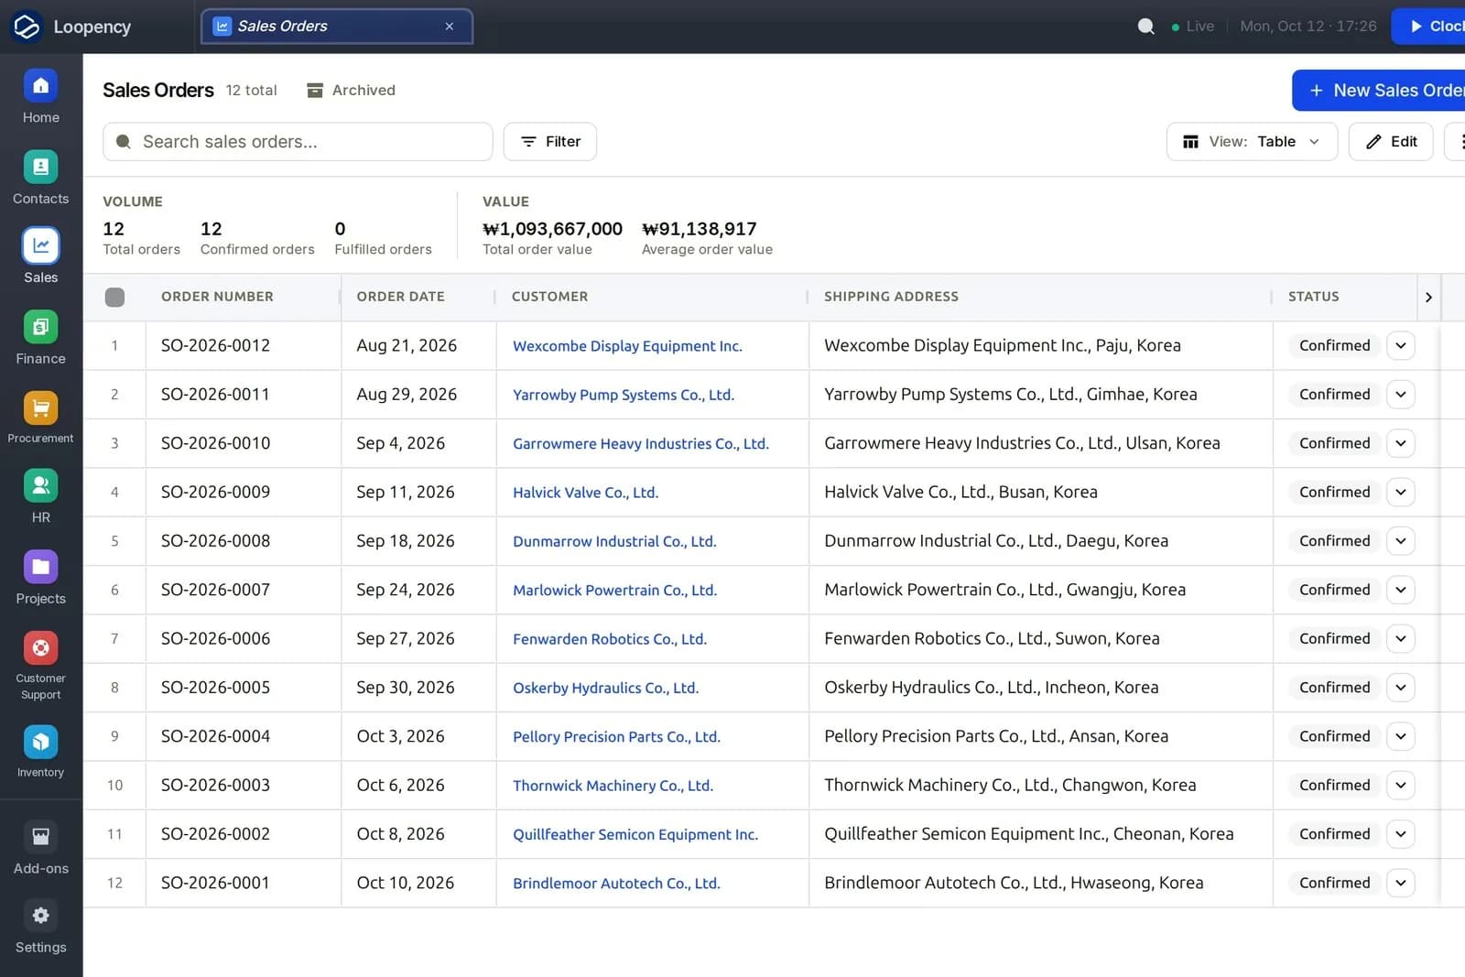The width and height of the screenshot is (1465, 977).
Task: Open the Home module in sidebar
Action: click(x=40, y=97)
